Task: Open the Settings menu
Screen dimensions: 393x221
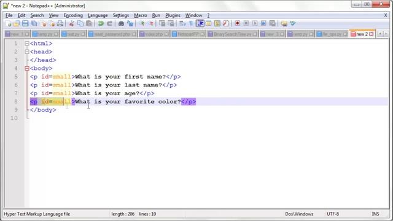Action: [121, 15]
